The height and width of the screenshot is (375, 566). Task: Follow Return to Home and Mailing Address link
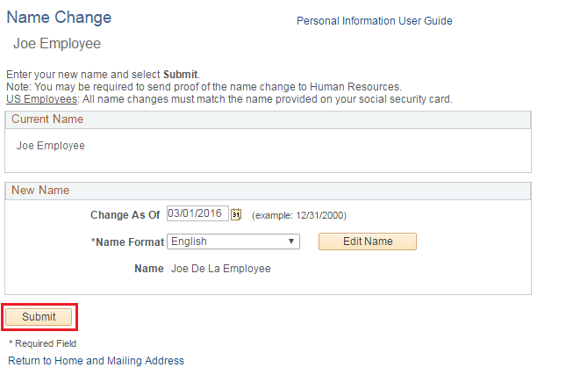click(x=96, y=361)
